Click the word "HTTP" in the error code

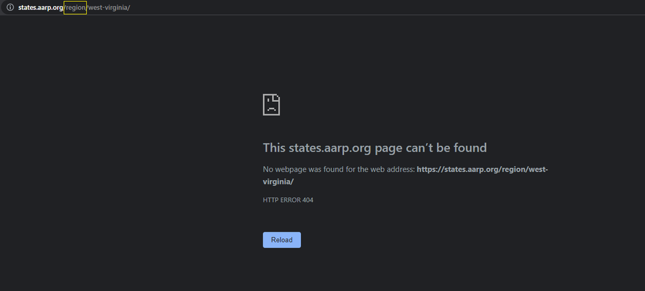(x=271, y=200)
